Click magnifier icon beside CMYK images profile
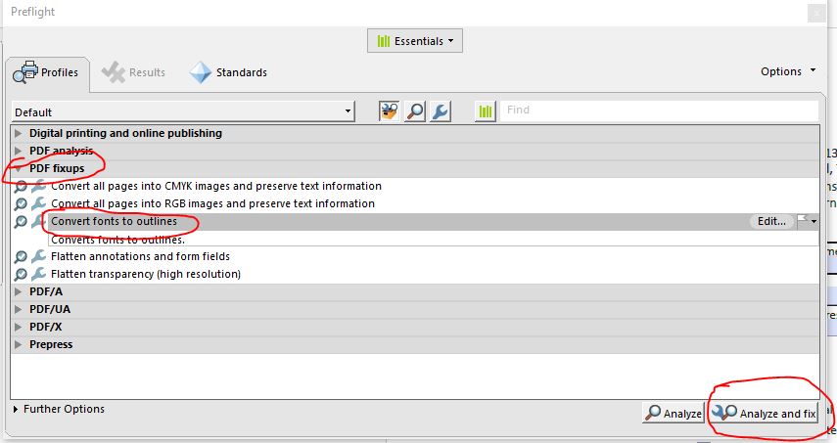 pyautogui.click(x=21, y=186)
